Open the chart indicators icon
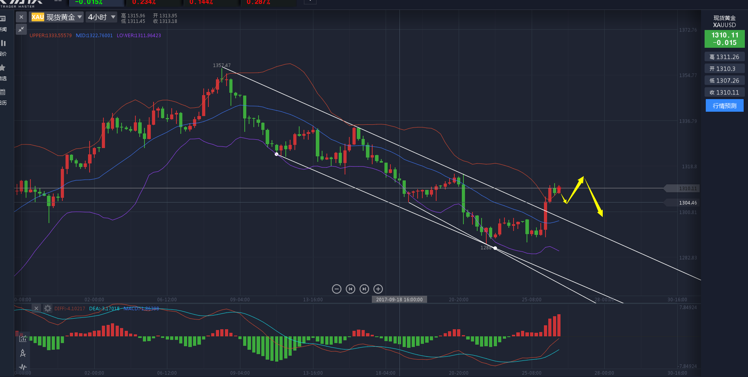This screenshot has width=748, height=377. [x=23, y=338]
